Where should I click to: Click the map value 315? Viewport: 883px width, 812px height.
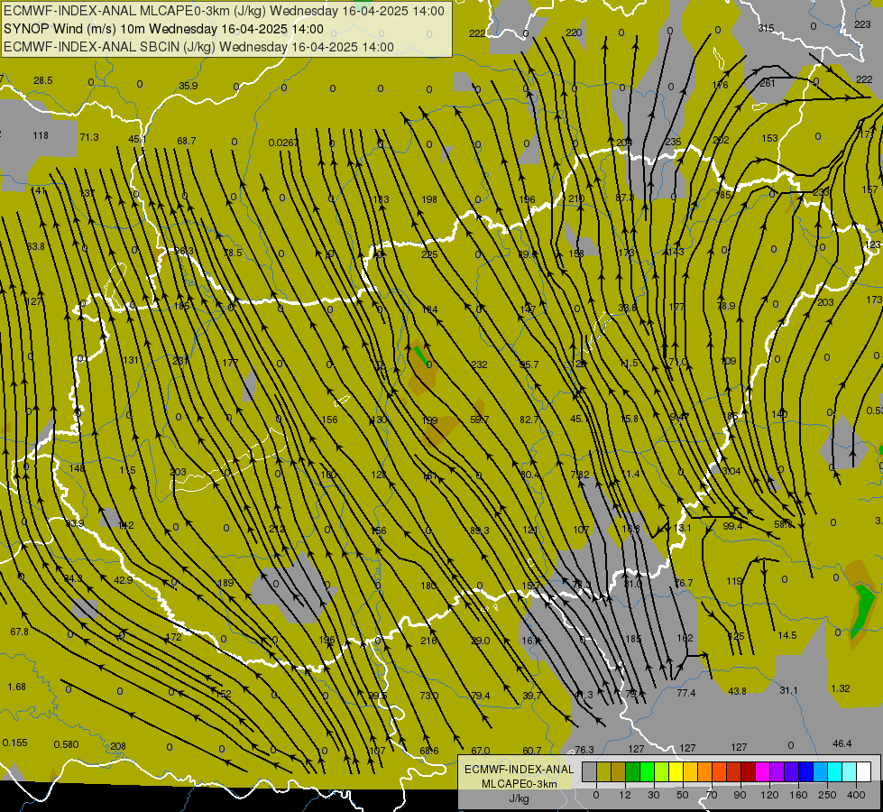(766, 28)
